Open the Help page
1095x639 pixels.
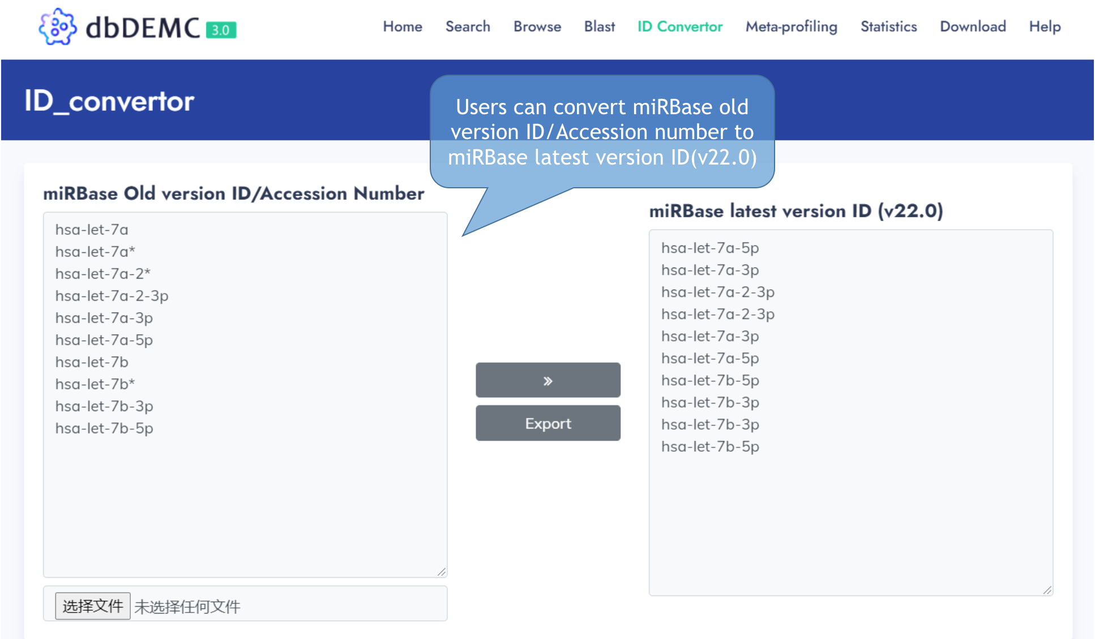(x=1045, y=27)
